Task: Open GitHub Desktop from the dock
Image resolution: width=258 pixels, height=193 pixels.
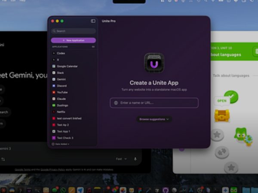Action: 166,190
